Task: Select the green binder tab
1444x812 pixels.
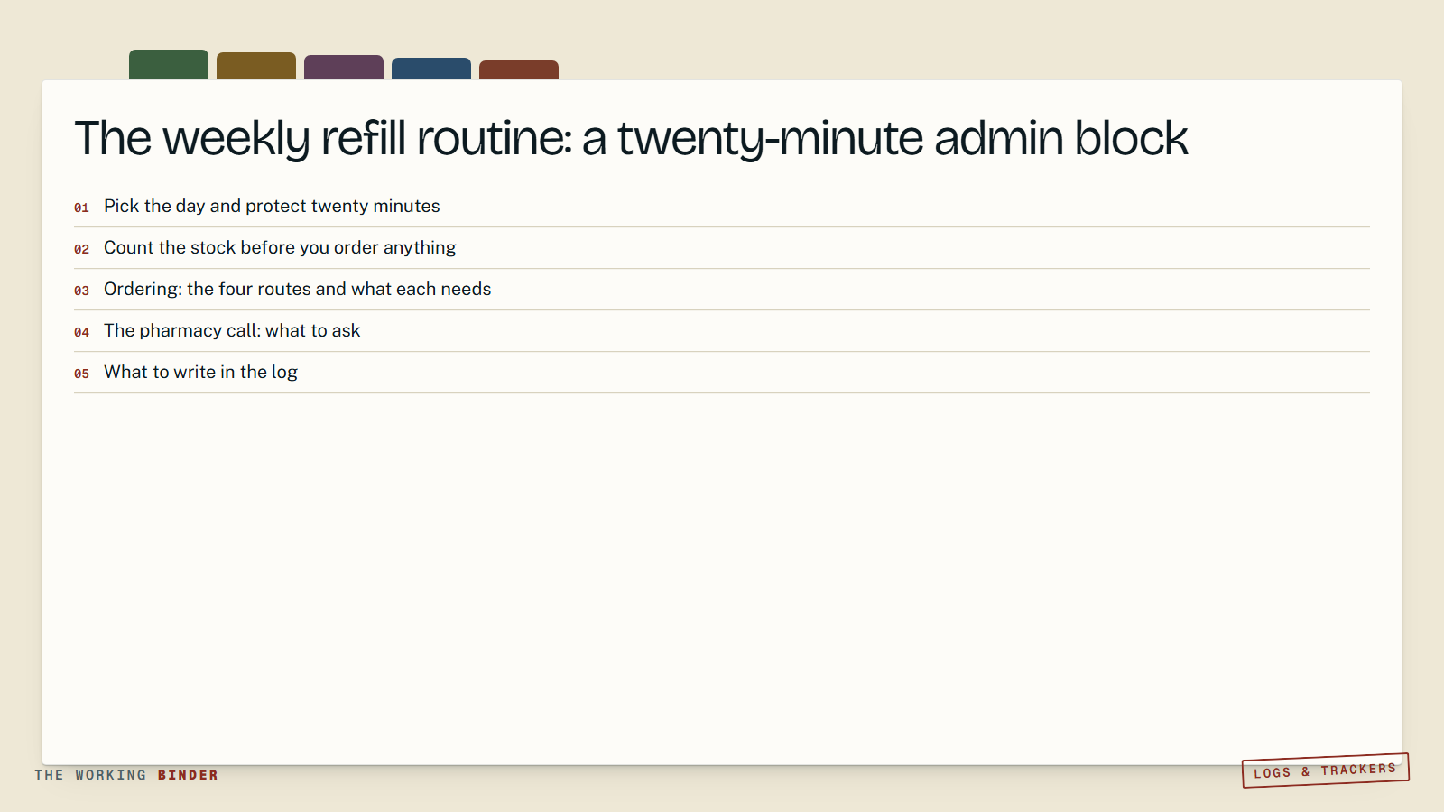Action: click(169, 65)
